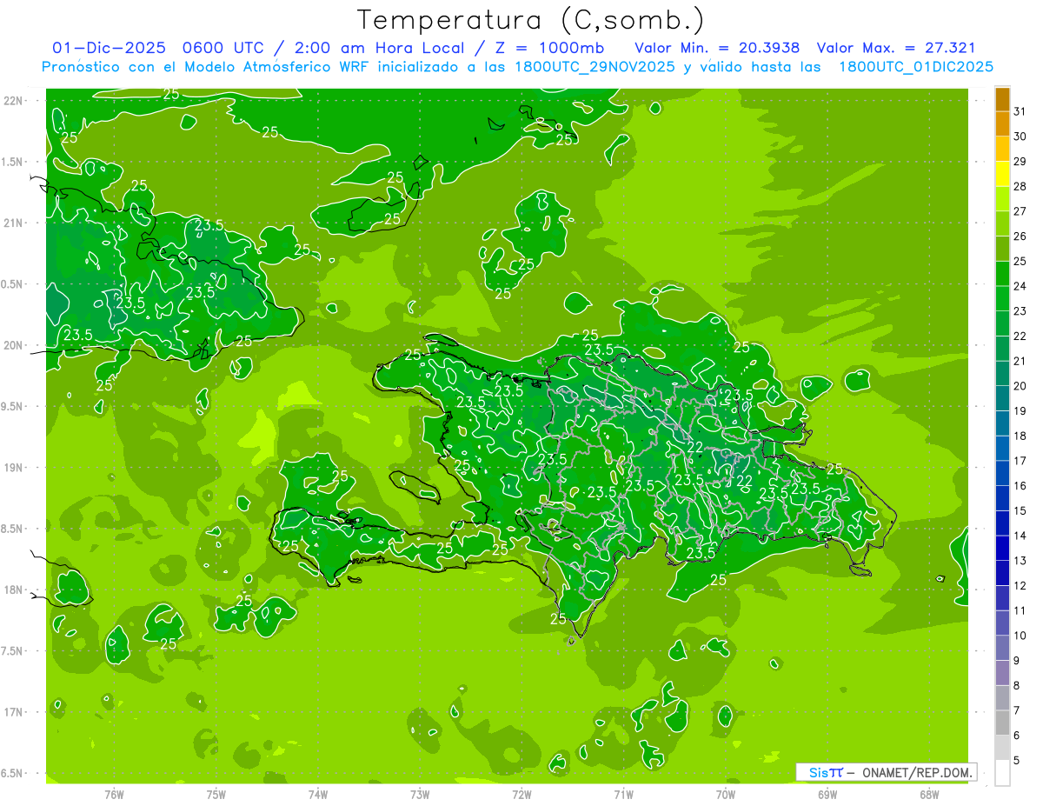Click the '20' colorbar scale label
1043x806 pixels.
(x=1020, y=386)
